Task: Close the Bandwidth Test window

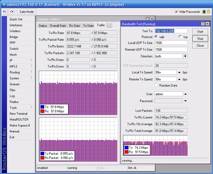Action: point(207,24)
